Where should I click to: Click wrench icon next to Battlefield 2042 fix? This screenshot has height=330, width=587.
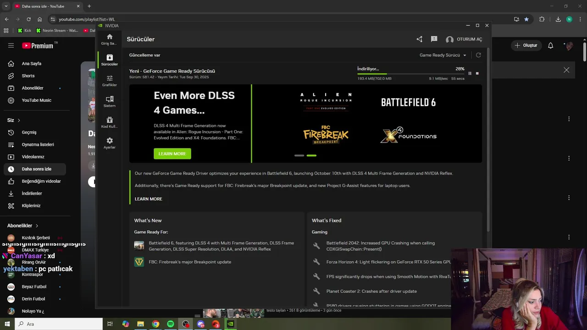(316, 246)
